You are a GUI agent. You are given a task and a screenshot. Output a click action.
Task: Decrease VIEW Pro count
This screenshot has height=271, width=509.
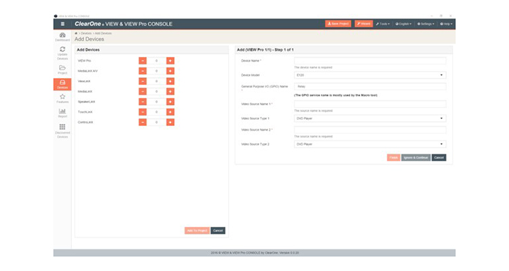[143, 60]
